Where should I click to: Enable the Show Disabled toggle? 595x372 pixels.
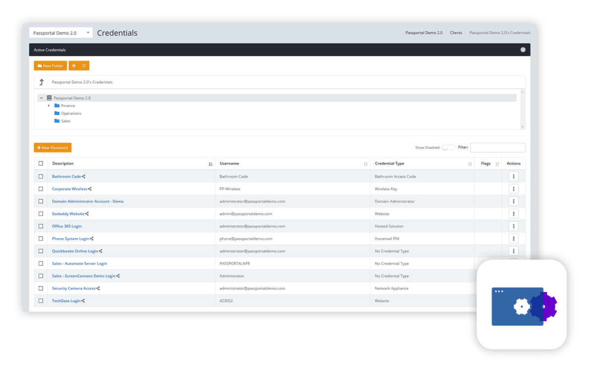point(448,147)
